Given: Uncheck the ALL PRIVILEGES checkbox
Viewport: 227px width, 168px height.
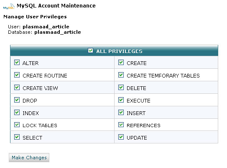Looking at the screenshot, I should (90, 50).
